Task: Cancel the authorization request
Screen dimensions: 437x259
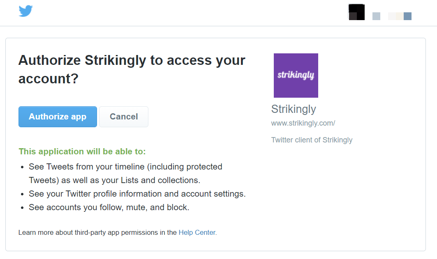Action: tap(124, 117)
